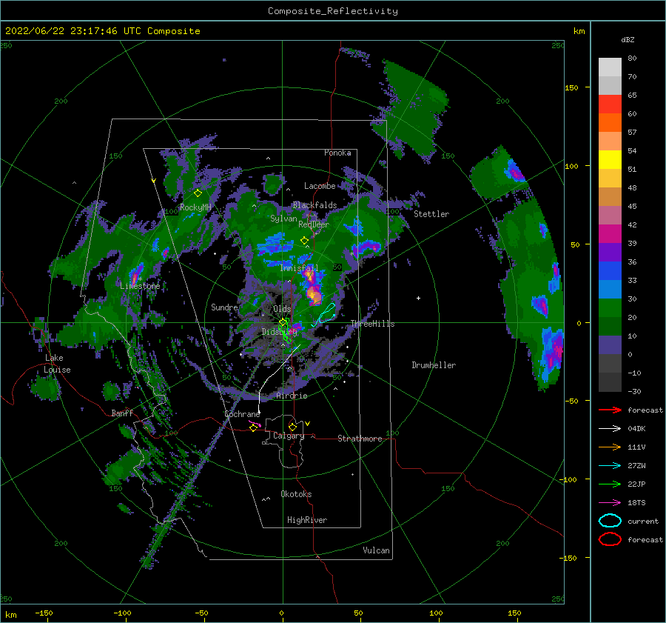The image size is (666, 623).
Task: Click the red forecast oval legend icon
Action: click(610, 539)
